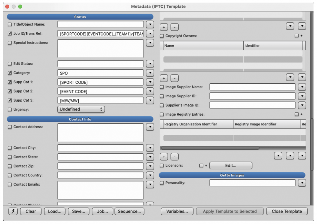Click the Clear button
The image size is (317, 224).
coord(31,211)
